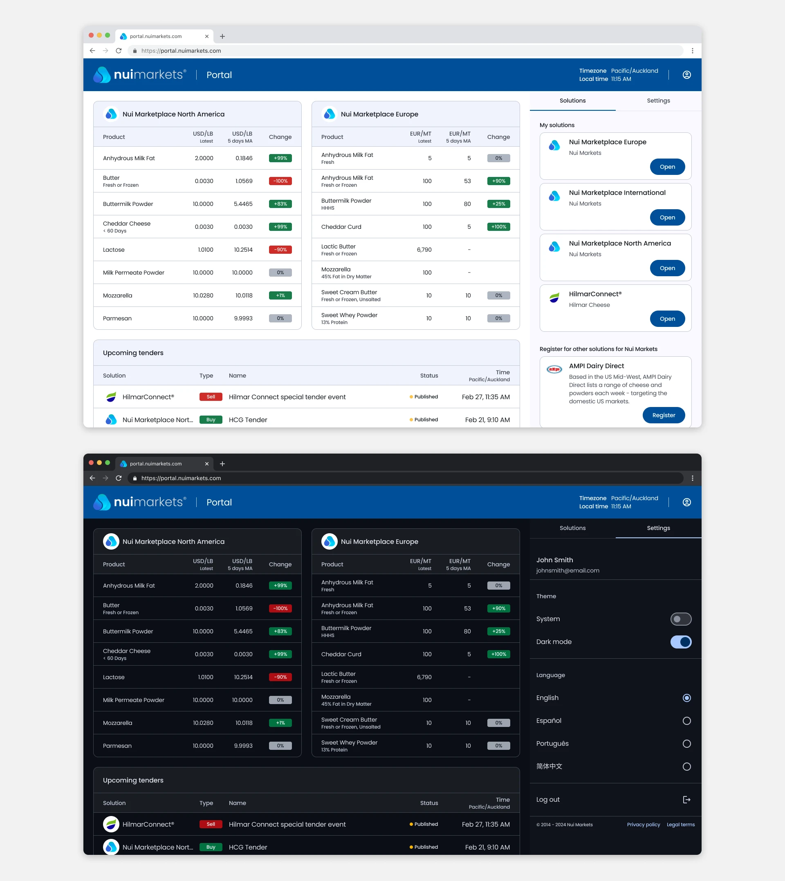The width and height of the screenshot is (785, 881).
Task: Click the HilmarConnect icon in the light Upcoming tenders row
Action: (111, 396)
